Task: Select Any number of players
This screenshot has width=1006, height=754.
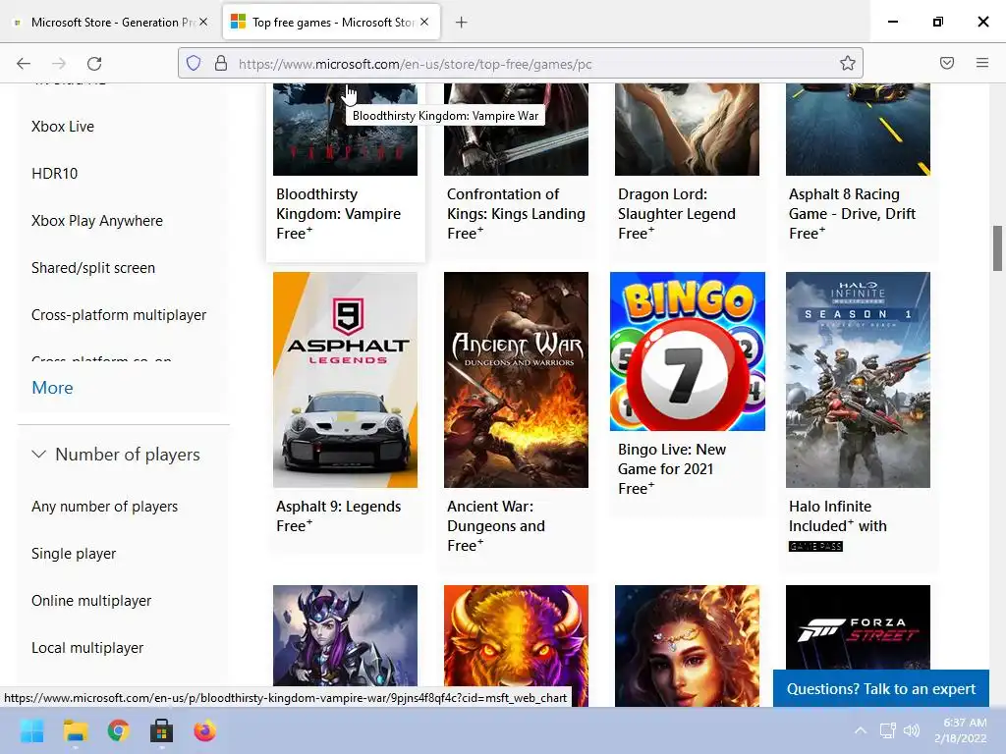Action: pyautogui.click(x=104, y=506)
